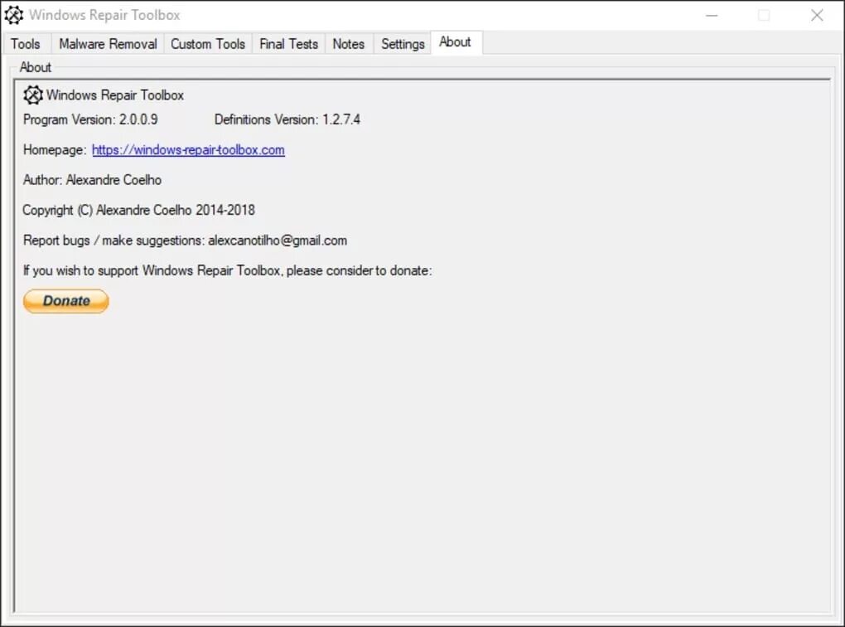
Task: Click the 'please consider to donate' sentence
Action: coord(228,270)
